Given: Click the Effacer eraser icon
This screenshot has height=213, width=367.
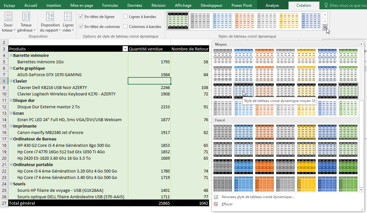Looking at the screenshot, I should (216, 204).
